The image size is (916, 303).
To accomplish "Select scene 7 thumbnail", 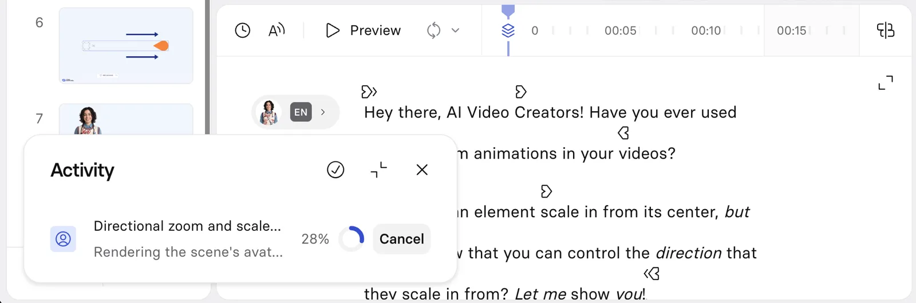I will point(126,119).
